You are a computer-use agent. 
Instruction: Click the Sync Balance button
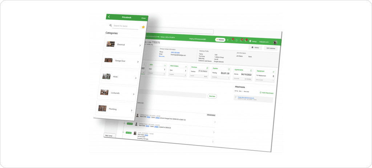202,71
